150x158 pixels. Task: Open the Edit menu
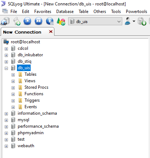26,12
